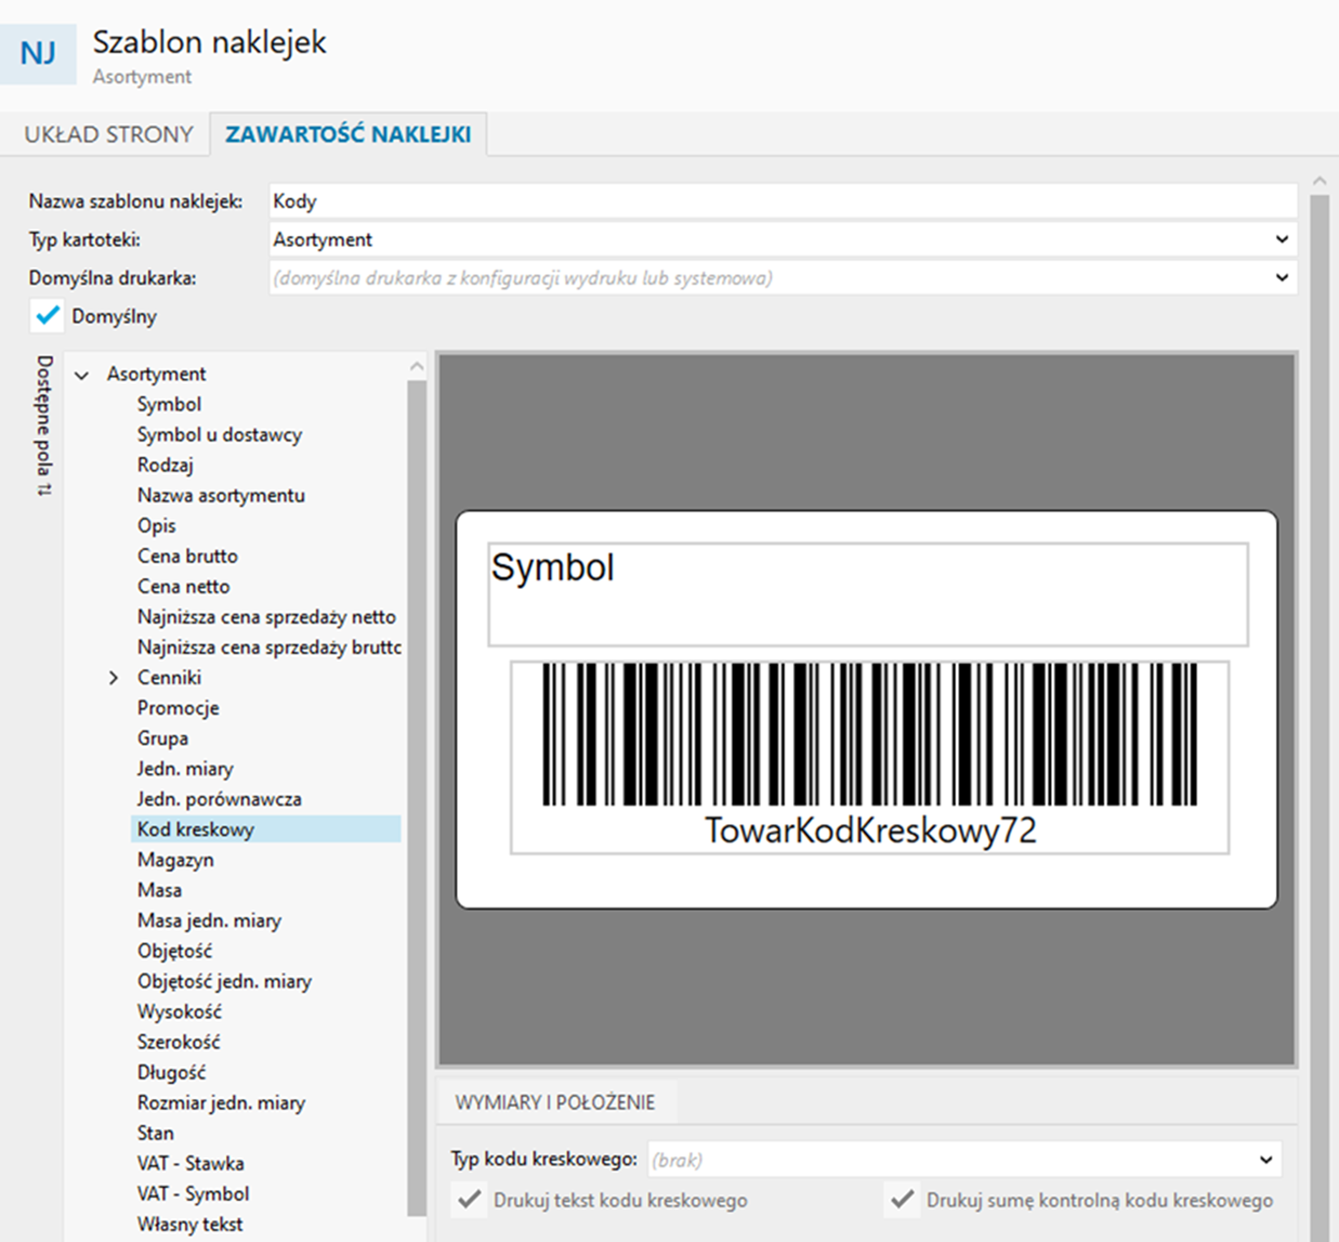Select the Cena brutto field
The width and height of the screenshot is (1339, 1242).
coord(188,556)
